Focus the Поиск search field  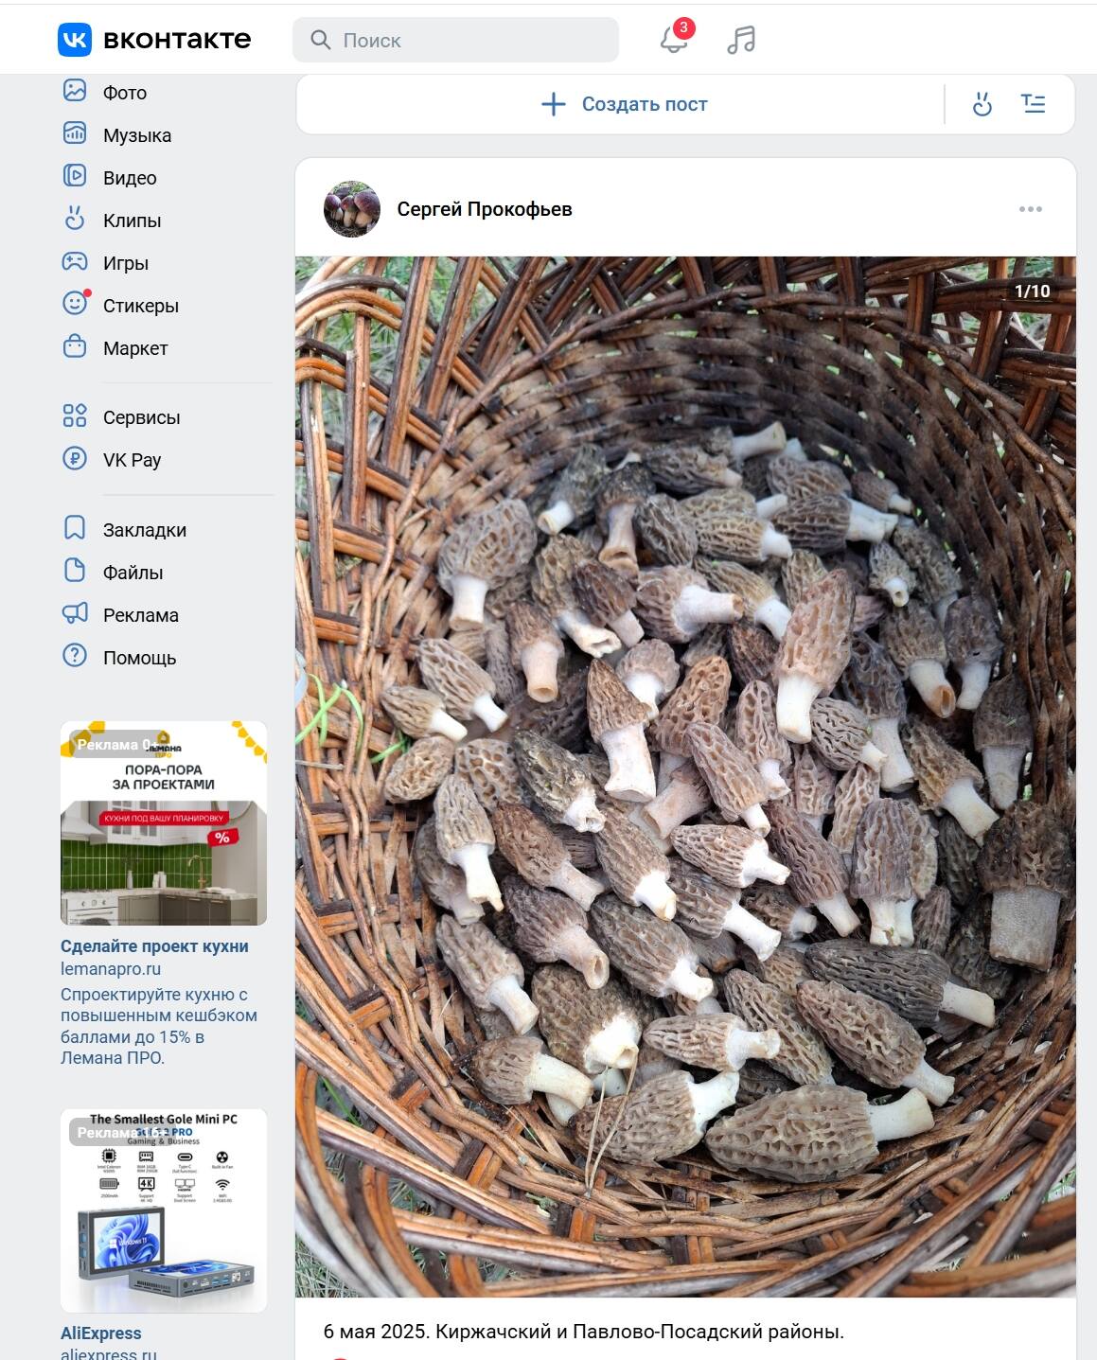click(x=455, y=40)
